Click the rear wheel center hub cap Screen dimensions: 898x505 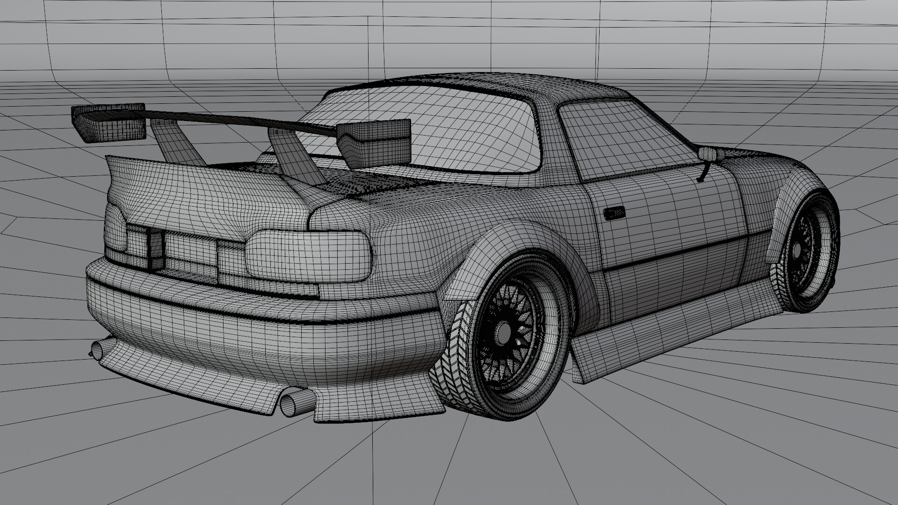point(504,333)
